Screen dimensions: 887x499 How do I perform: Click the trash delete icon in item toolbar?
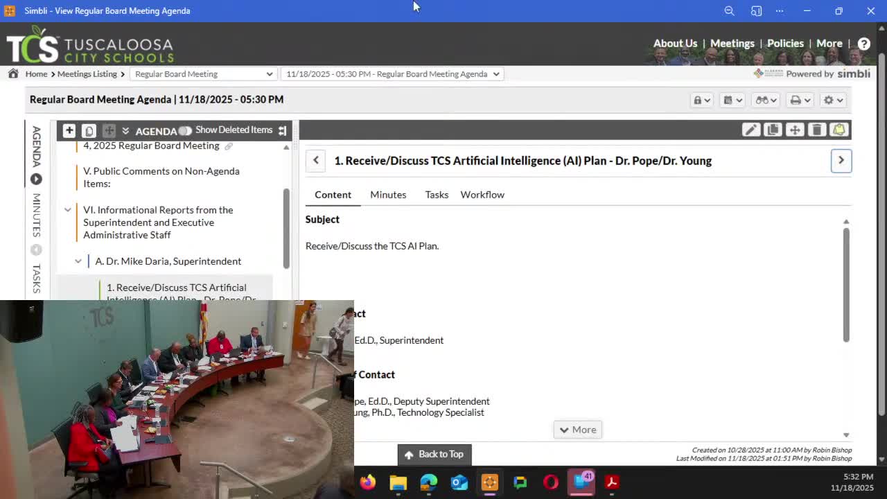[x=817, y=130]
